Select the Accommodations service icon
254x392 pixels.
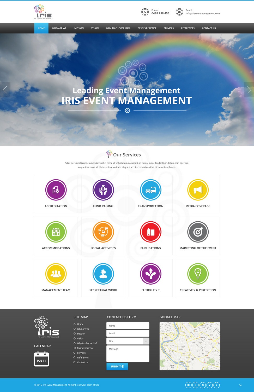[56, 232]
